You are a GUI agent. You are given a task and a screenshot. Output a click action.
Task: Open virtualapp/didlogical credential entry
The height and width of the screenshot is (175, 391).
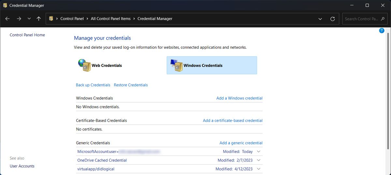coord(96,169)
